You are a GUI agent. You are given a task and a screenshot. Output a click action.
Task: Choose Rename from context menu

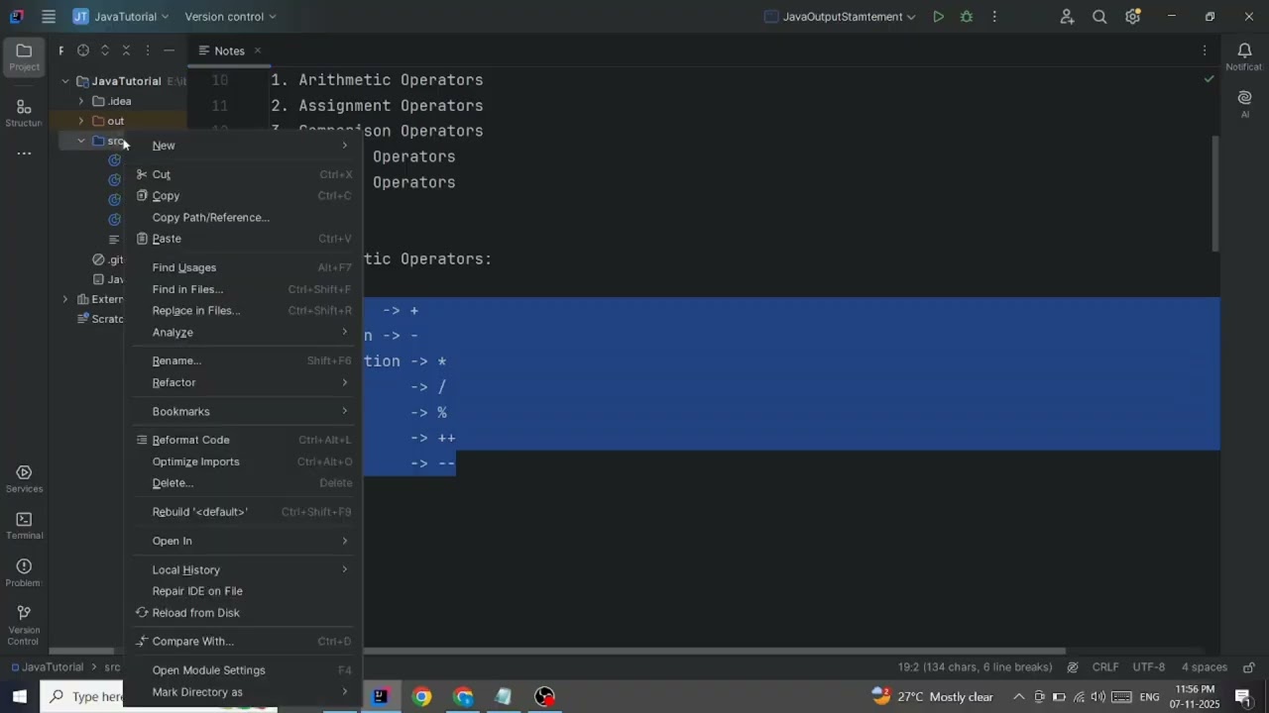click(x=244, y=360)
